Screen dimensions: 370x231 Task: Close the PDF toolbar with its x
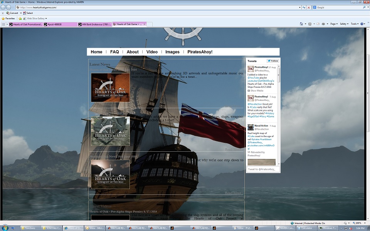pos(3,13)
